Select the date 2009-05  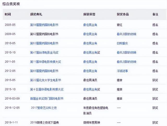click(x=10, y=34)
